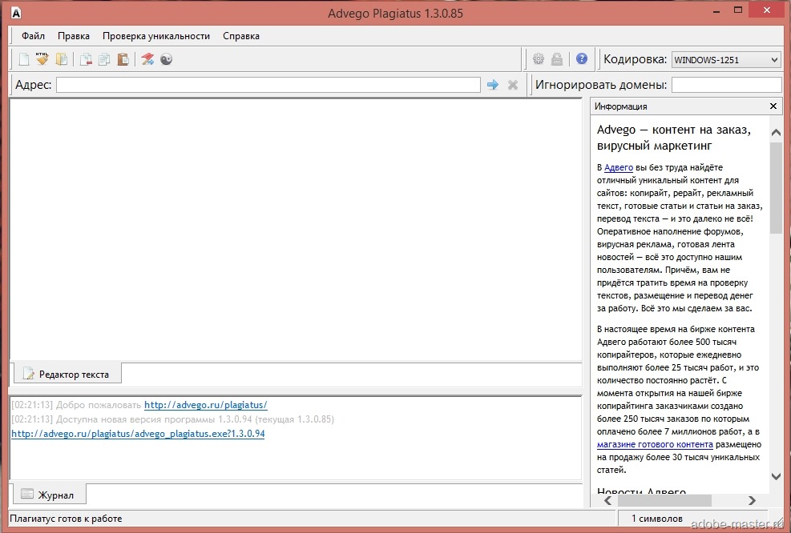The width and height of the screenshot is (791, 533).
Task: Click the cut icon with red mark
Action: 86,59
